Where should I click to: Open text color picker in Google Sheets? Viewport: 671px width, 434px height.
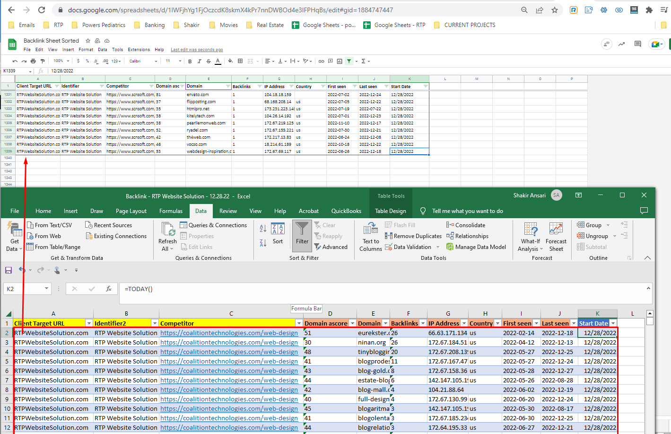pos(218,61)
